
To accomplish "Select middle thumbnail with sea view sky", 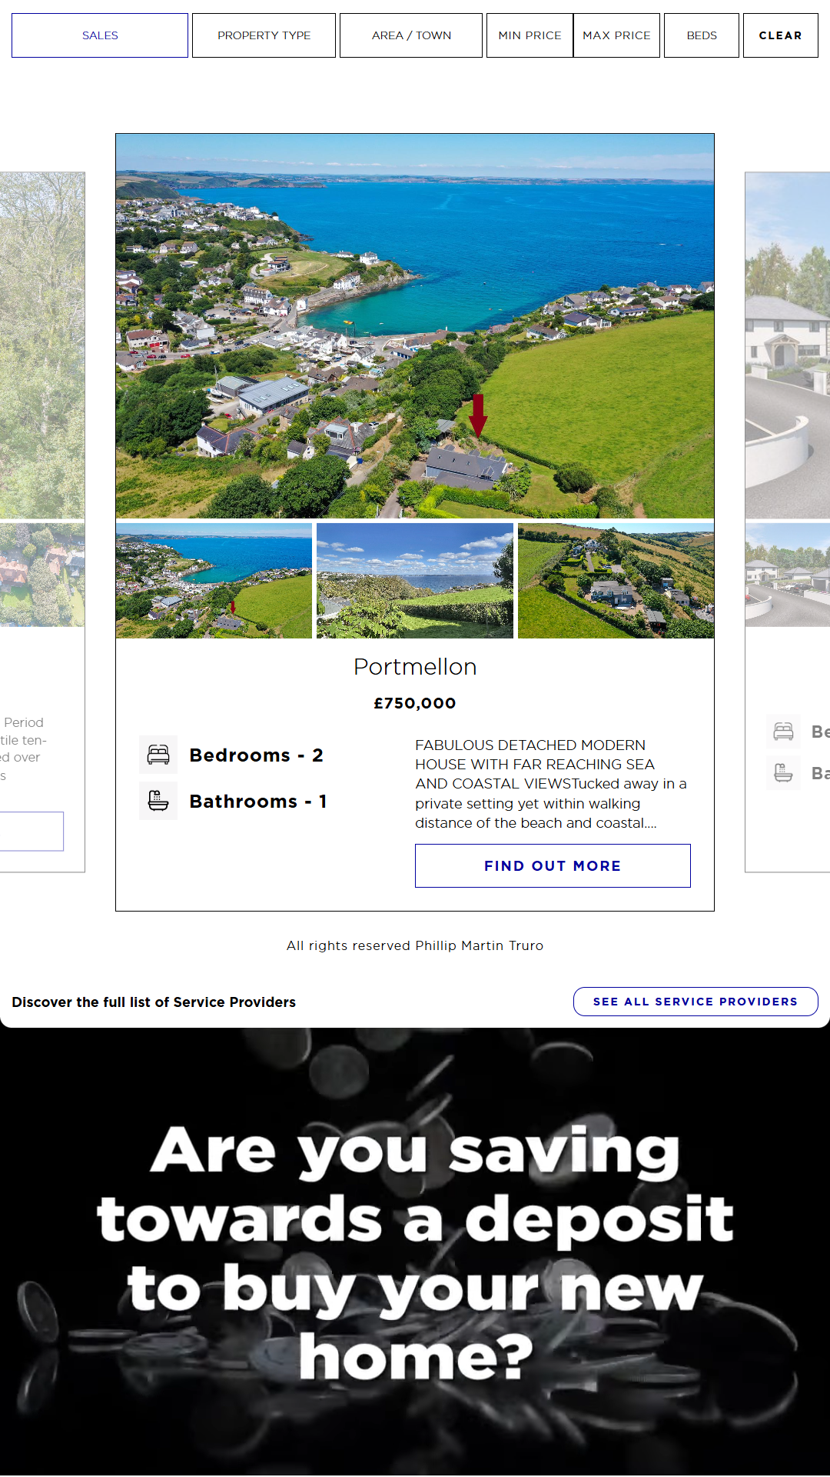I will coord(415,581).
